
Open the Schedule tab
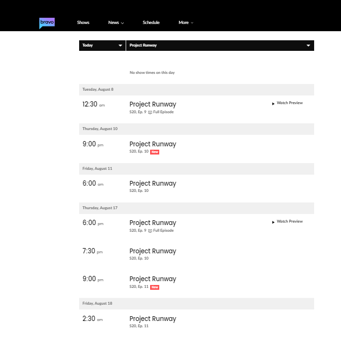point(151,23)
